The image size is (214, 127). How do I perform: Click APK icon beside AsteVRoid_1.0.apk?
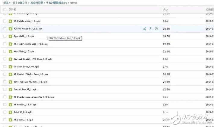(x=11, y=52)
